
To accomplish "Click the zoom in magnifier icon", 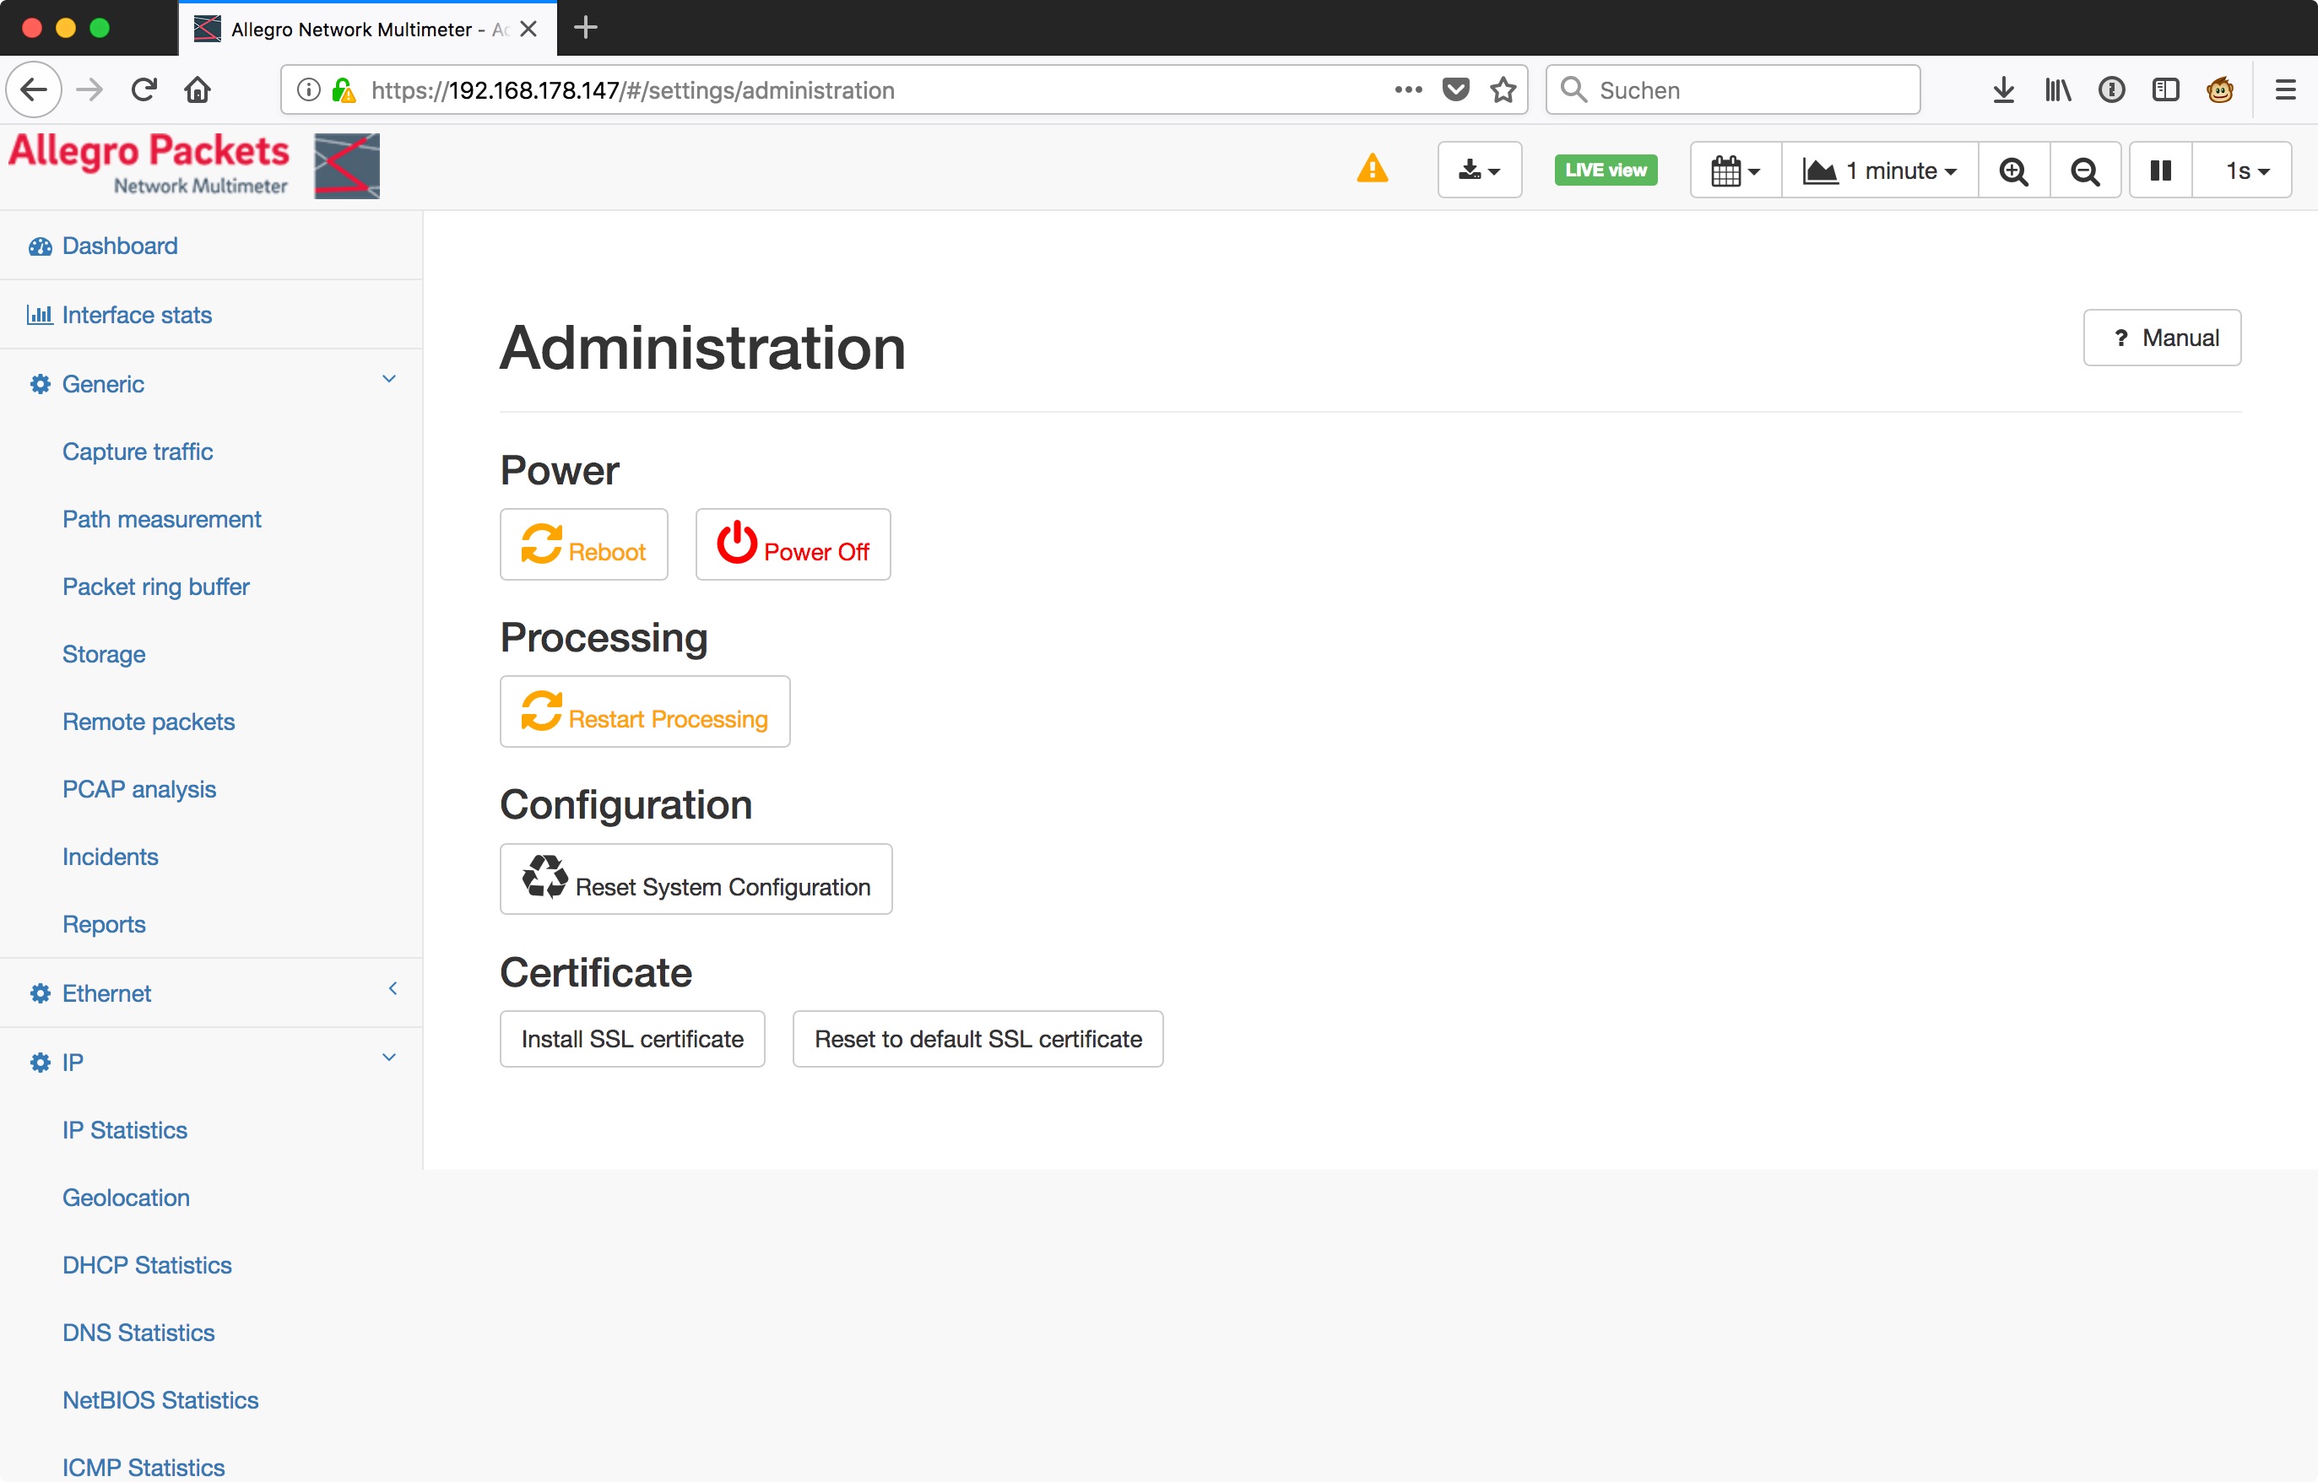I will [x=2013, y=170].
